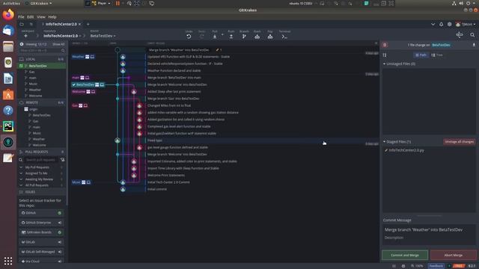
Task: Click the commit message summary field
Action: click(x=429, y=229)
